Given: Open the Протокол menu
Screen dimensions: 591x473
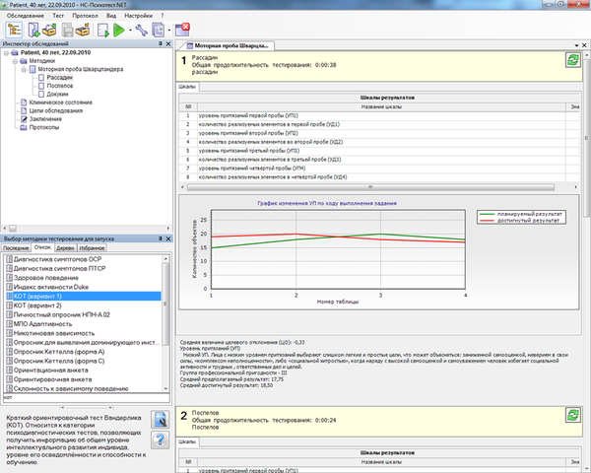Looking at the screenshot, I should click(x=85, y=16).
